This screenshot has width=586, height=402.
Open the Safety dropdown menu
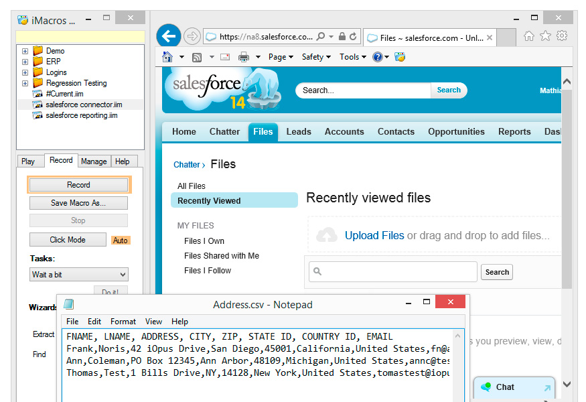pos(316,57)
